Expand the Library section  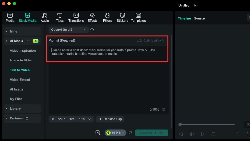coord(22,108)
